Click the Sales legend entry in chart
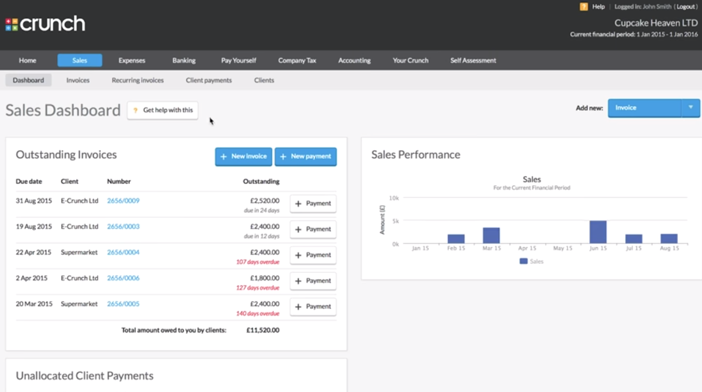The image size is (702, 392). coord(531,261)
